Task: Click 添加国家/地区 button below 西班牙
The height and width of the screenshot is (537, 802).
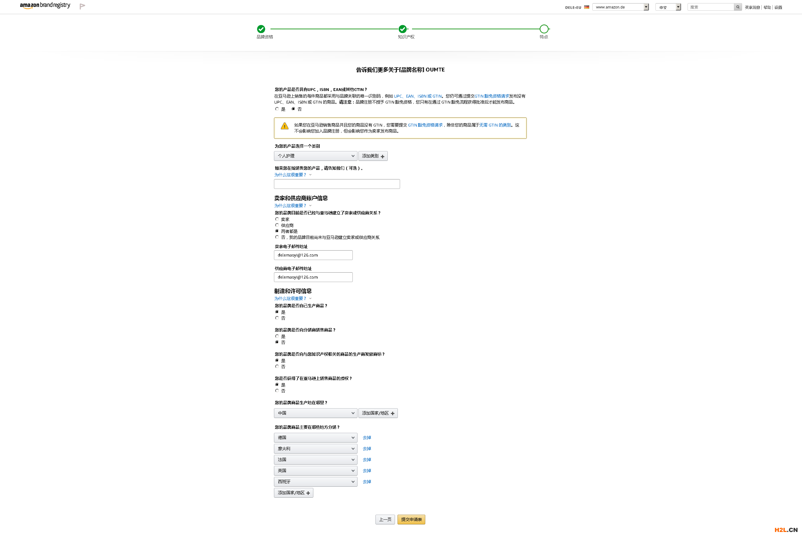Action: pyautogui.click(x=293, y=493)
